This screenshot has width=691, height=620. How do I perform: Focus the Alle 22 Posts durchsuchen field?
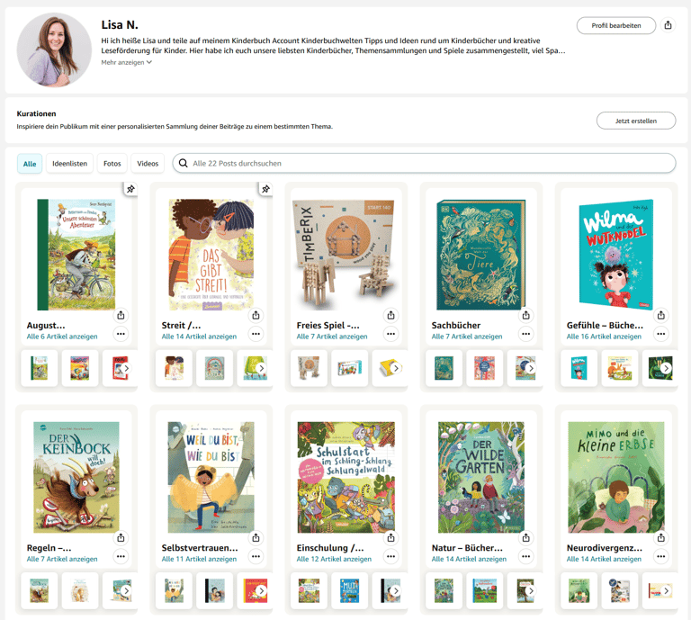coord(424,163)
